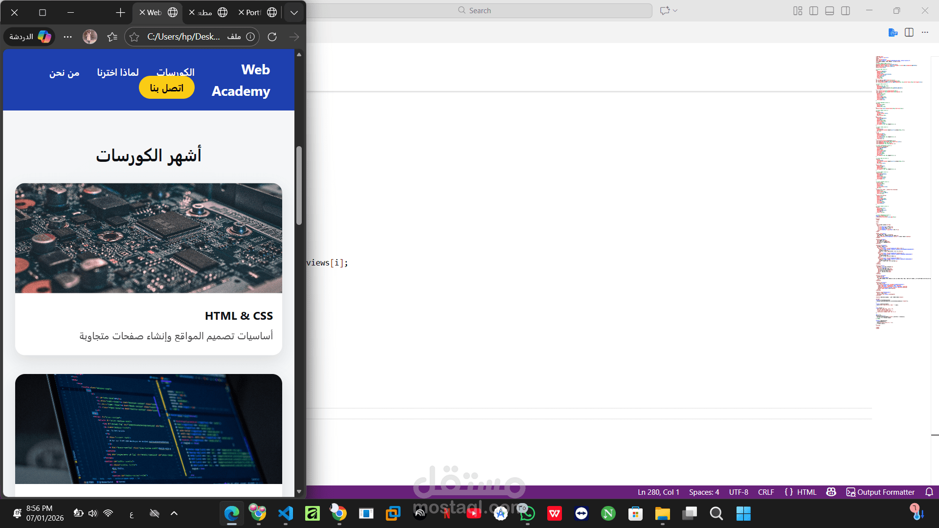Toggle the secondary side bar button
Viewport: 939px width, 528px height.
846,11
